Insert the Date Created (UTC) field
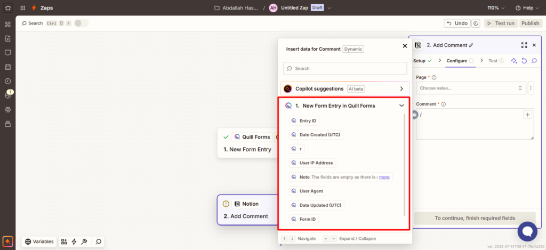Viewport: 546px width, 250px height. point(316,135)
